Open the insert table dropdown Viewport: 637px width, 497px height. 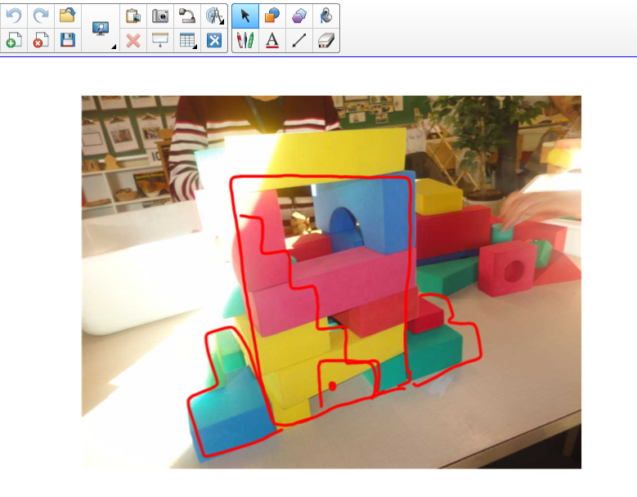tap(187, 40)
